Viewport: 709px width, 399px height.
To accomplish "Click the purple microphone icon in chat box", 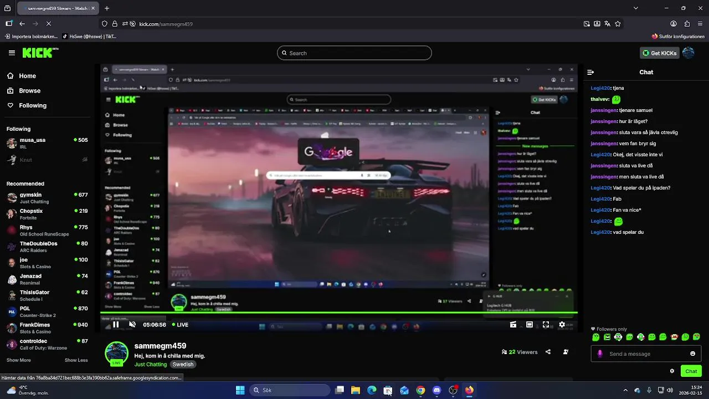I will click(x=600, y=354).
